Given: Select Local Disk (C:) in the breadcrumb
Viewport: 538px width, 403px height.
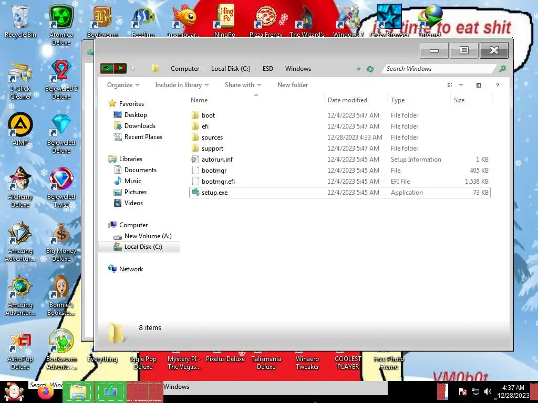Looking at the screenshot, I should point(231,69).
